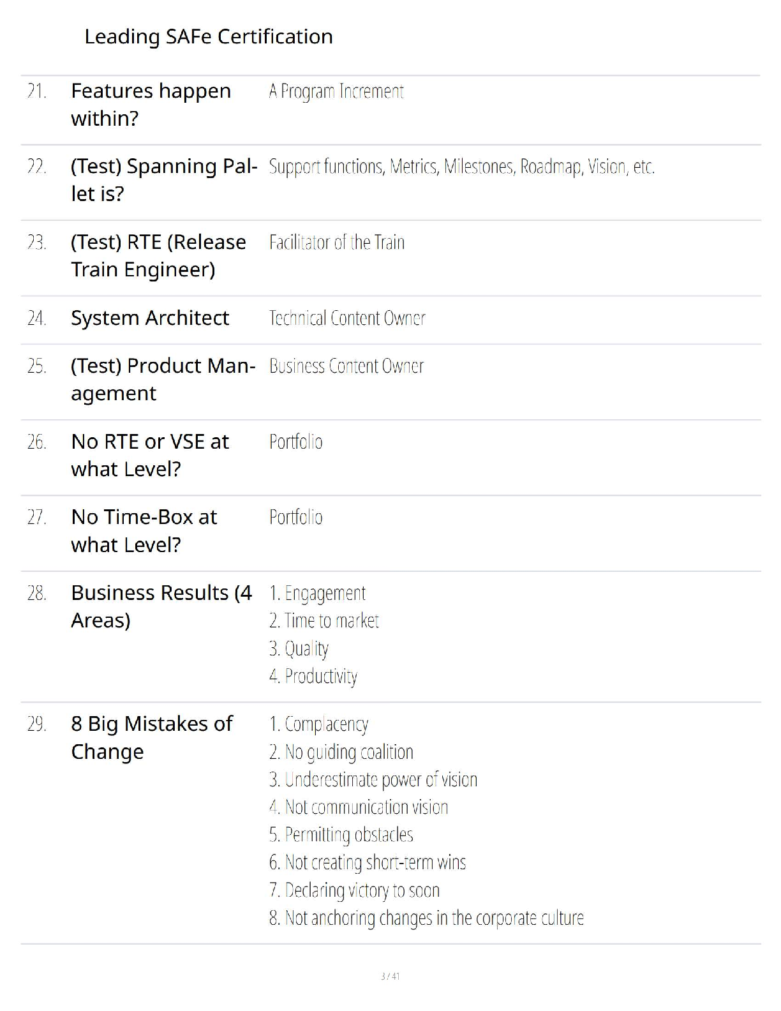This screenshot has width=781, height=1011.
Task: Click "No Time-Box at what Level?" term
Action: click(x=144, y=530)
